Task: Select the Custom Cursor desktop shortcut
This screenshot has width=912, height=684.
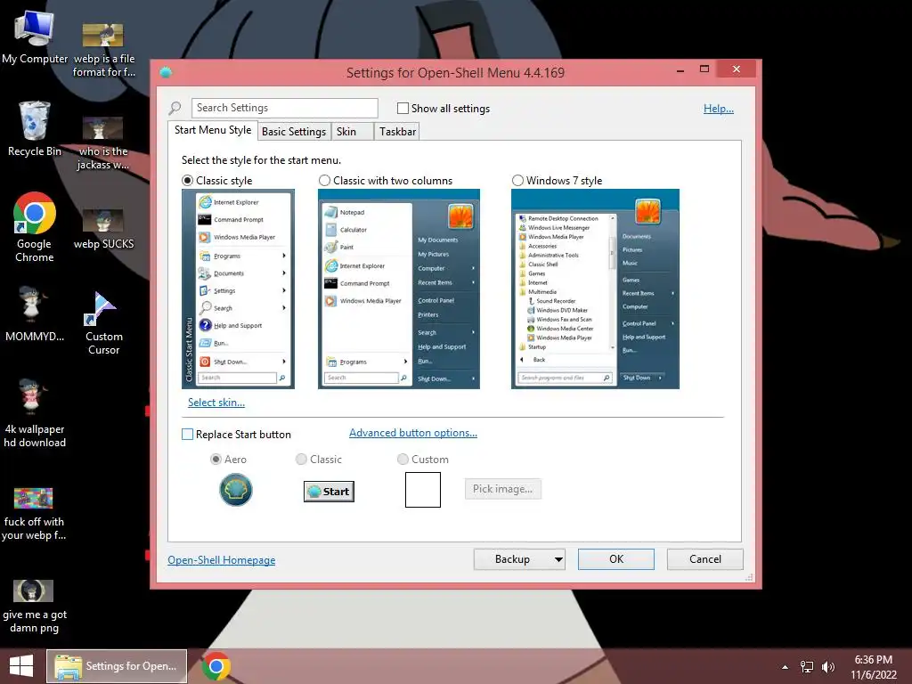Action: pyautogui.click(x=103, y=323)
